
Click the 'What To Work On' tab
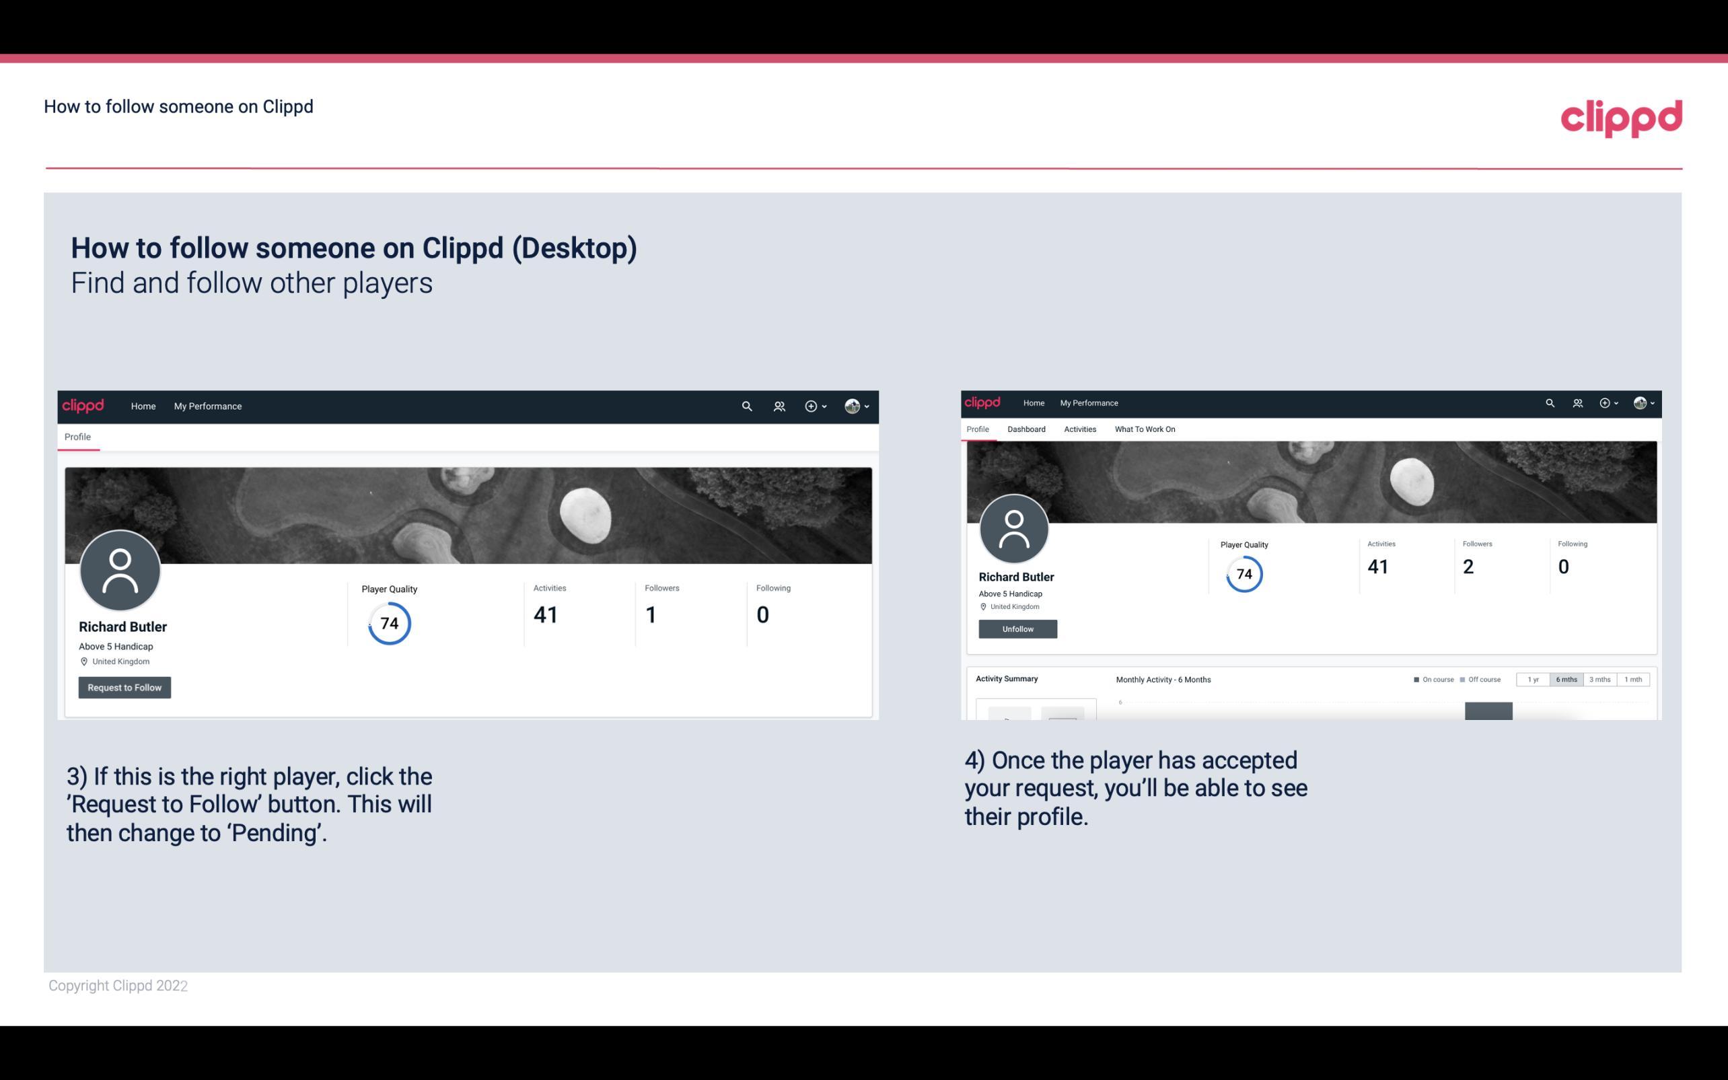pos(1145,429)
